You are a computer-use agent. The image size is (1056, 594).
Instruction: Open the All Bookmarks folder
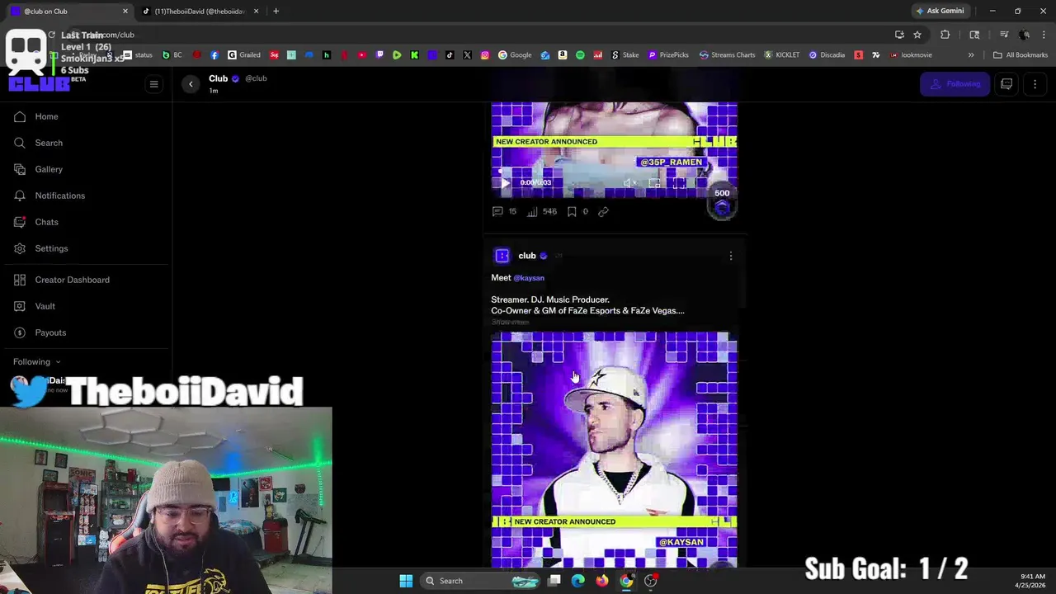1021,55
